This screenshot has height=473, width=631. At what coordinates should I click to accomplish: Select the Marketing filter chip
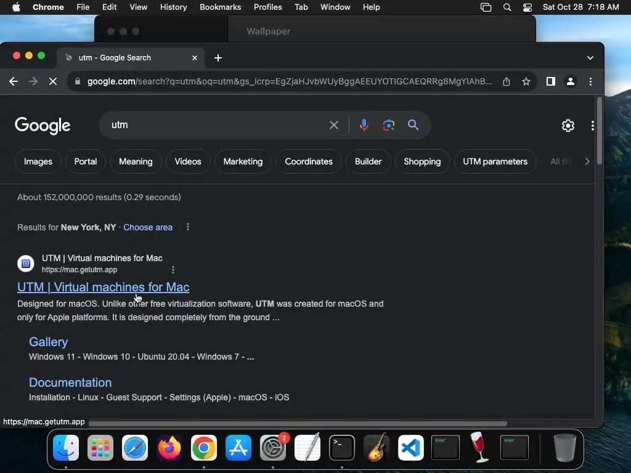tap(243, 162)
